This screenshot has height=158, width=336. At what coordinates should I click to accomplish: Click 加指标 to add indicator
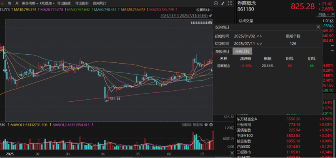tap(186, 125)
